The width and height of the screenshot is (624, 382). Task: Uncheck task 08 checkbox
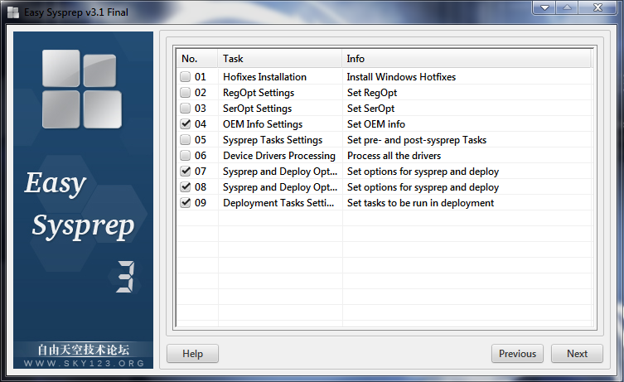(x=185, y=186)
